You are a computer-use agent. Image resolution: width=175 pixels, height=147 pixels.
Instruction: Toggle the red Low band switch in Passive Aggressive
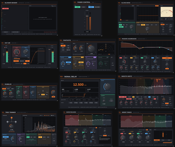(120, 58)
